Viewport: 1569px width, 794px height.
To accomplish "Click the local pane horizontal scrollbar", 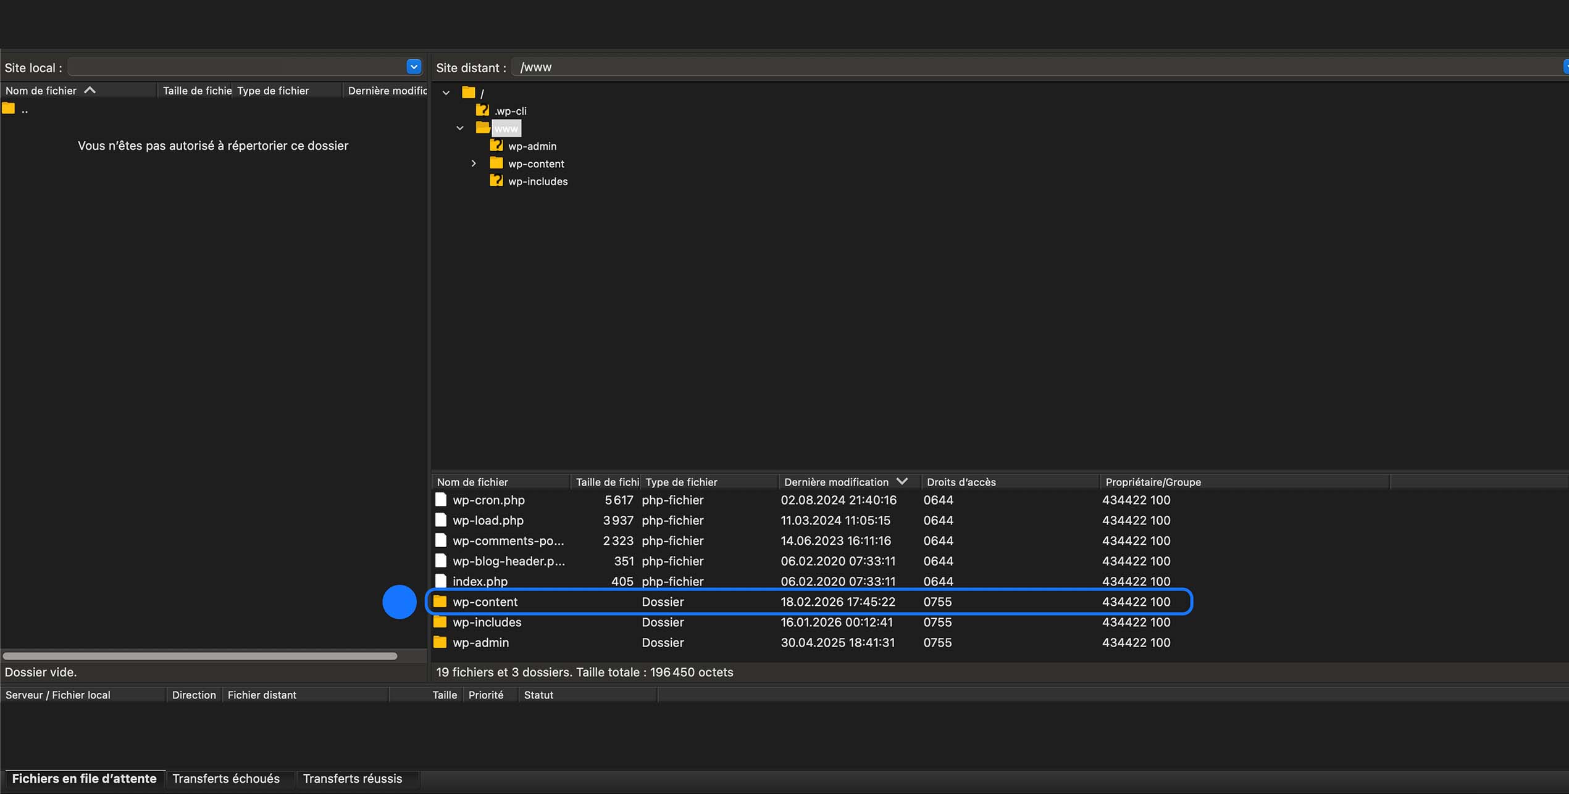I will tap(199, 656).
